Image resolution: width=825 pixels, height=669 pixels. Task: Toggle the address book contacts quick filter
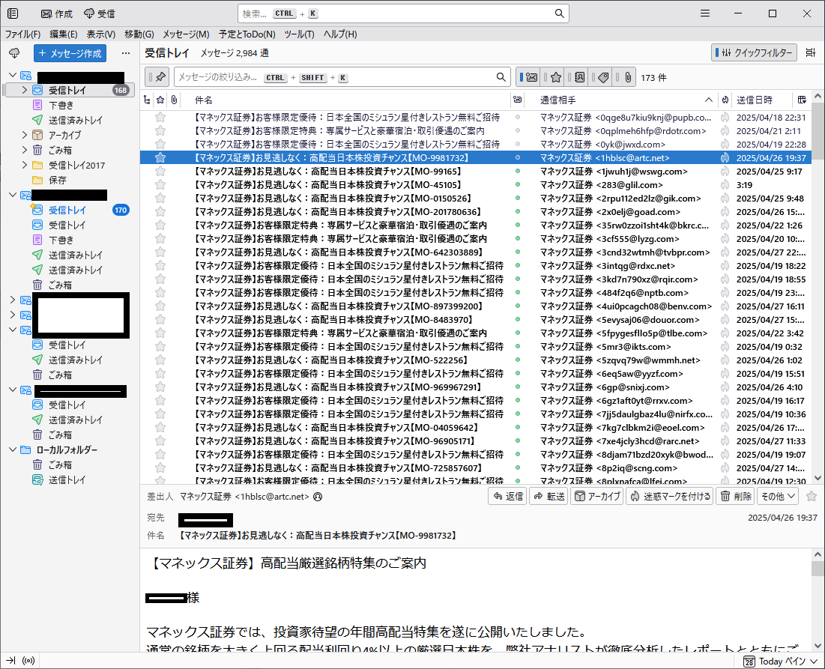(577, 77)
